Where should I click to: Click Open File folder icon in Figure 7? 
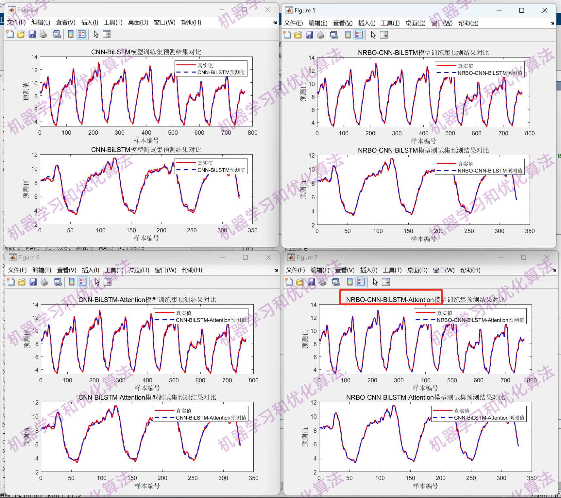click(300, 282)
